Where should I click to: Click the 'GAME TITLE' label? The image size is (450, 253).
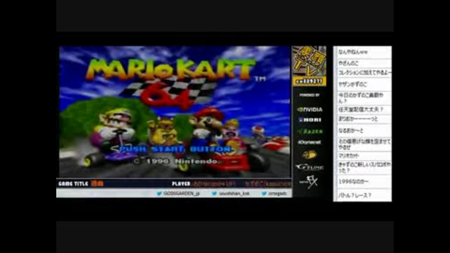coord(73,184)
